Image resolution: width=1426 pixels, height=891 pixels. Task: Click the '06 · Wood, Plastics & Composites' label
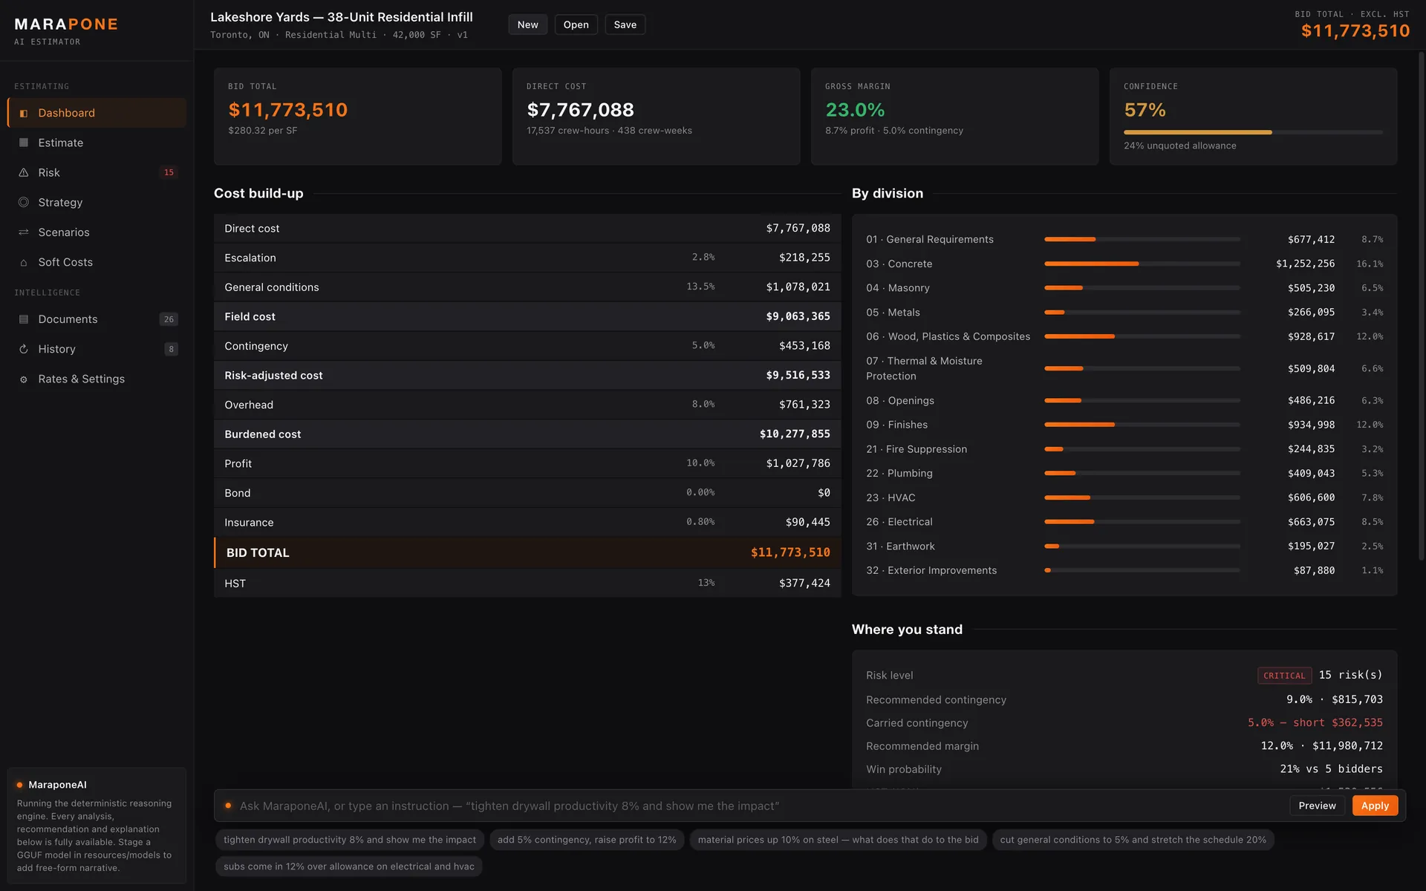[x=948, y=336]
